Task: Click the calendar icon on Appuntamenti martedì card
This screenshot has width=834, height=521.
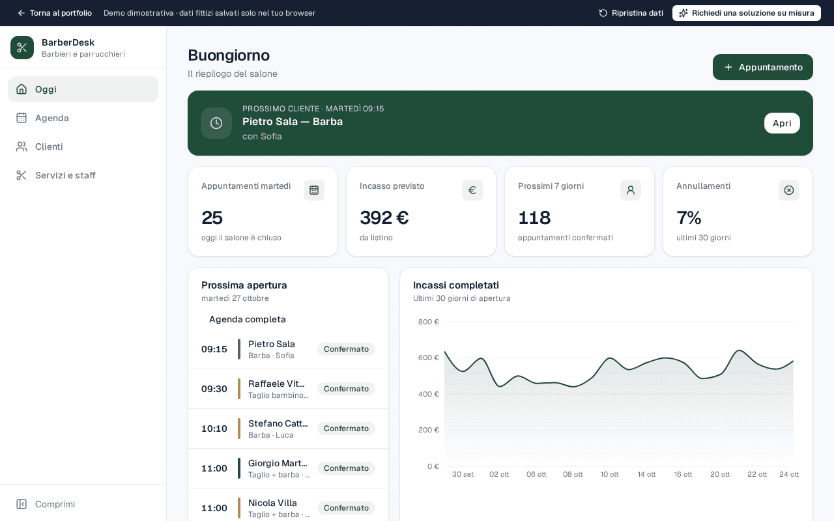Action: coord(314,190)
